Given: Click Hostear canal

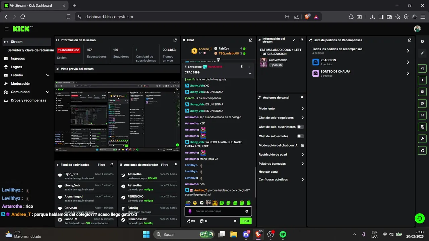Looking at the screenshot, I should click(x=268, y=172).
